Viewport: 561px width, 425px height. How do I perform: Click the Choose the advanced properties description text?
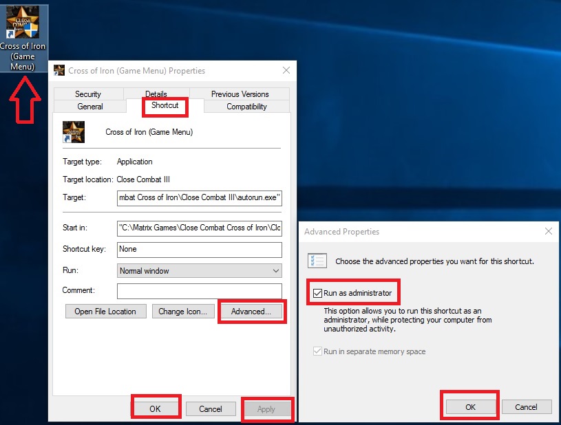[434, 261]
